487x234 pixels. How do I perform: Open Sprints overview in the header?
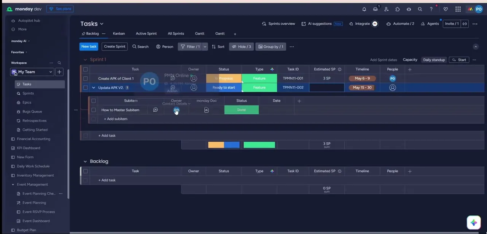[279, 24]
